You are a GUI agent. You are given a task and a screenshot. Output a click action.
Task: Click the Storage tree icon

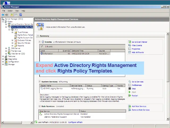[6, 64]
